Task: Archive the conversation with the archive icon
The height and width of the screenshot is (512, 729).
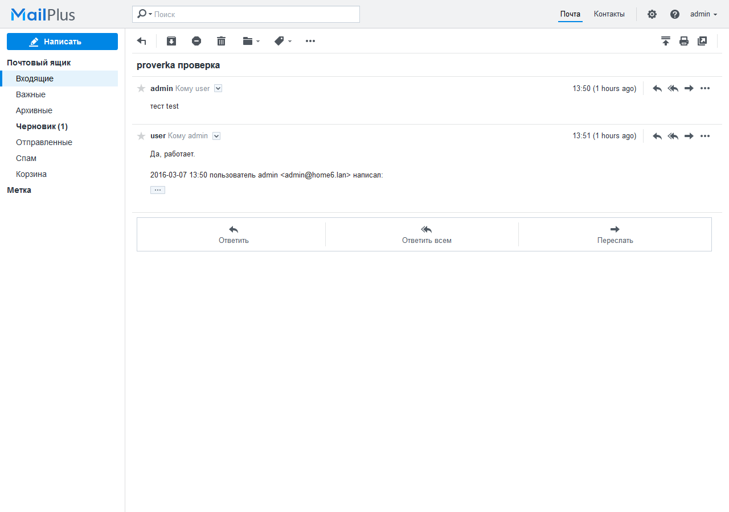Action: tap(171, 41)
